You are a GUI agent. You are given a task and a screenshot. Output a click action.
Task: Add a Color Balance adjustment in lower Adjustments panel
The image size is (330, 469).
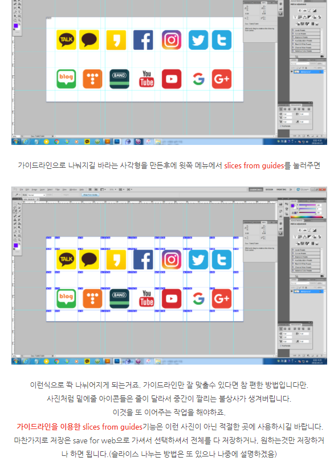click(304, 237)
